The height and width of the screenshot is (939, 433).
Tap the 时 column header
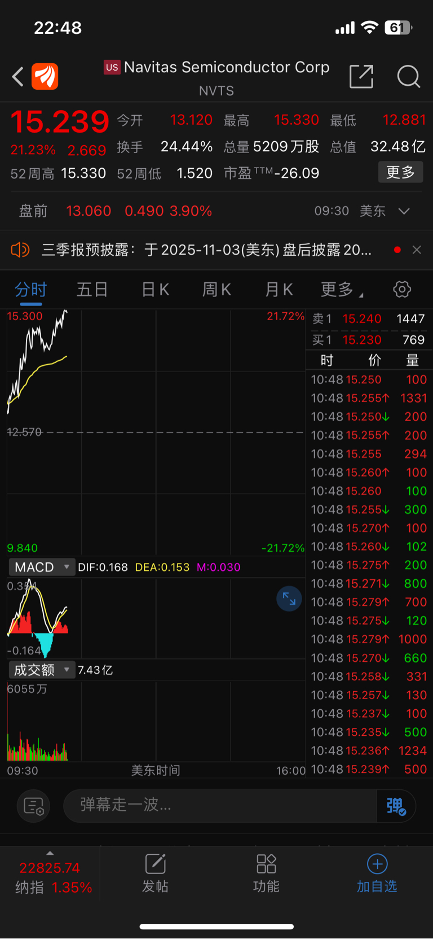tap(326, 360)
